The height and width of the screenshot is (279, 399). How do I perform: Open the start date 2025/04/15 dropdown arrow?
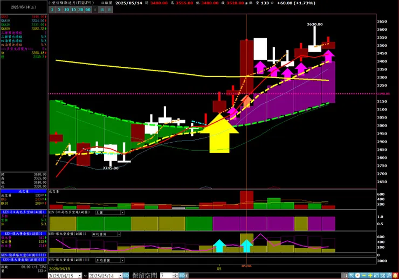(x=80, y=276)
